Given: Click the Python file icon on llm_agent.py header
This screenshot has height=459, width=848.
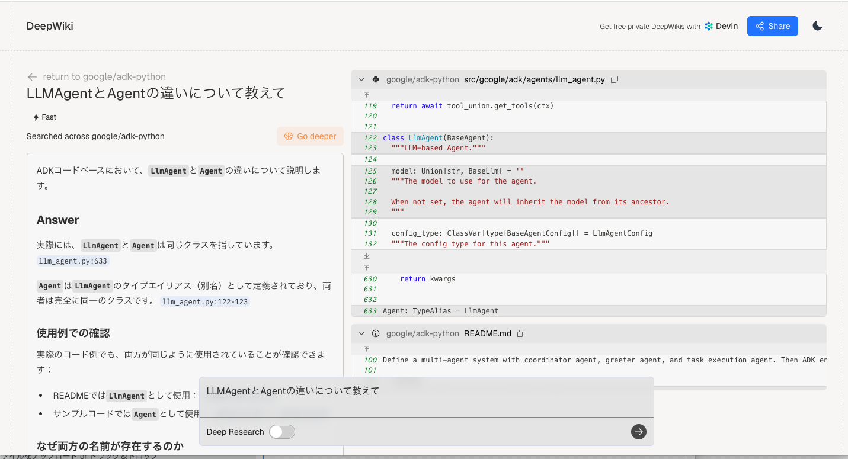Looking at the screenshot, I should pyautogui.click(x=376, y=79).
